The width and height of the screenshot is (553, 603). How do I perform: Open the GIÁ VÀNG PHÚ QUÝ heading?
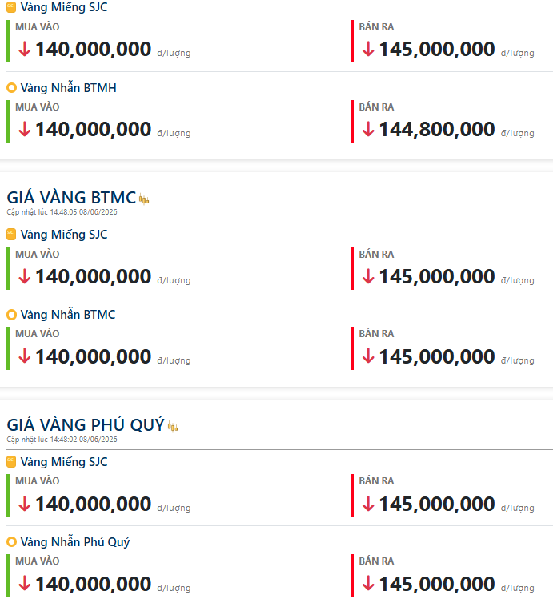click(x=86, y=425)
